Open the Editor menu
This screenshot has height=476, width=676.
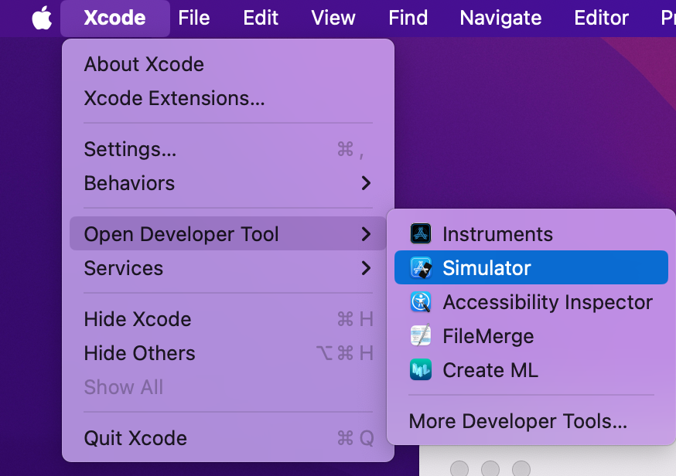tap(601, 18)
